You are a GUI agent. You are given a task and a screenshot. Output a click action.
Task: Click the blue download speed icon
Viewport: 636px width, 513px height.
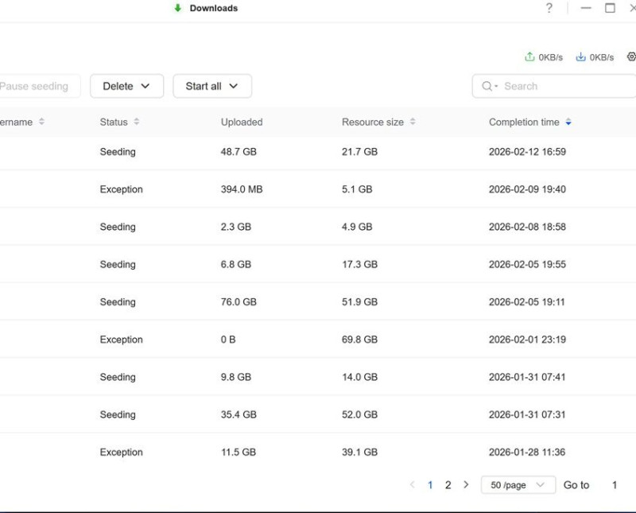[580, 57]
